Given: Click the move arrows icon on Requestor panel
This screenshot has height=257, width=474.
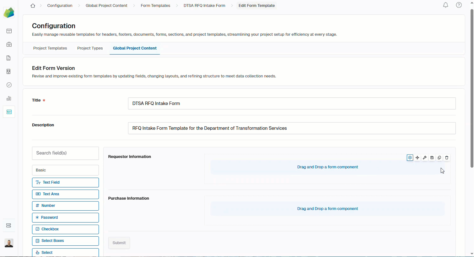Looking at the screenshot, I should pos(417,158).
